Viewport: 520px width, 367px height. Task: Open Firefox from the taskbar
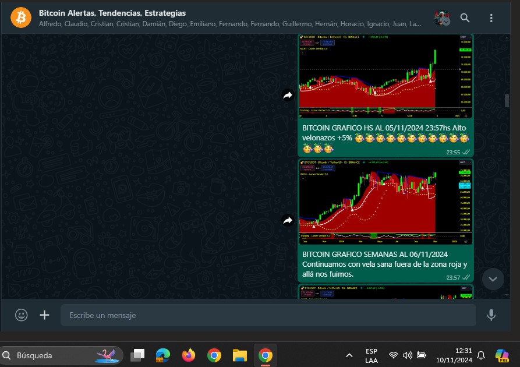click(188, 355)
